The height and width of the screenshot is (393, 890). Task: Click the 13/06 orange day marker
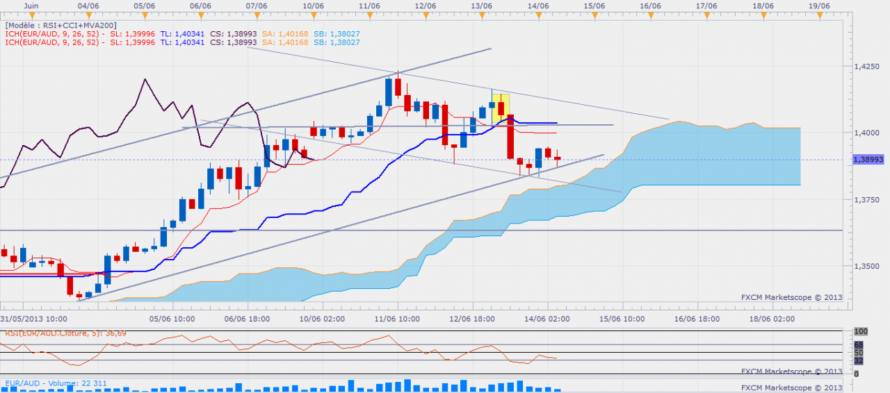tap(482, 15)
